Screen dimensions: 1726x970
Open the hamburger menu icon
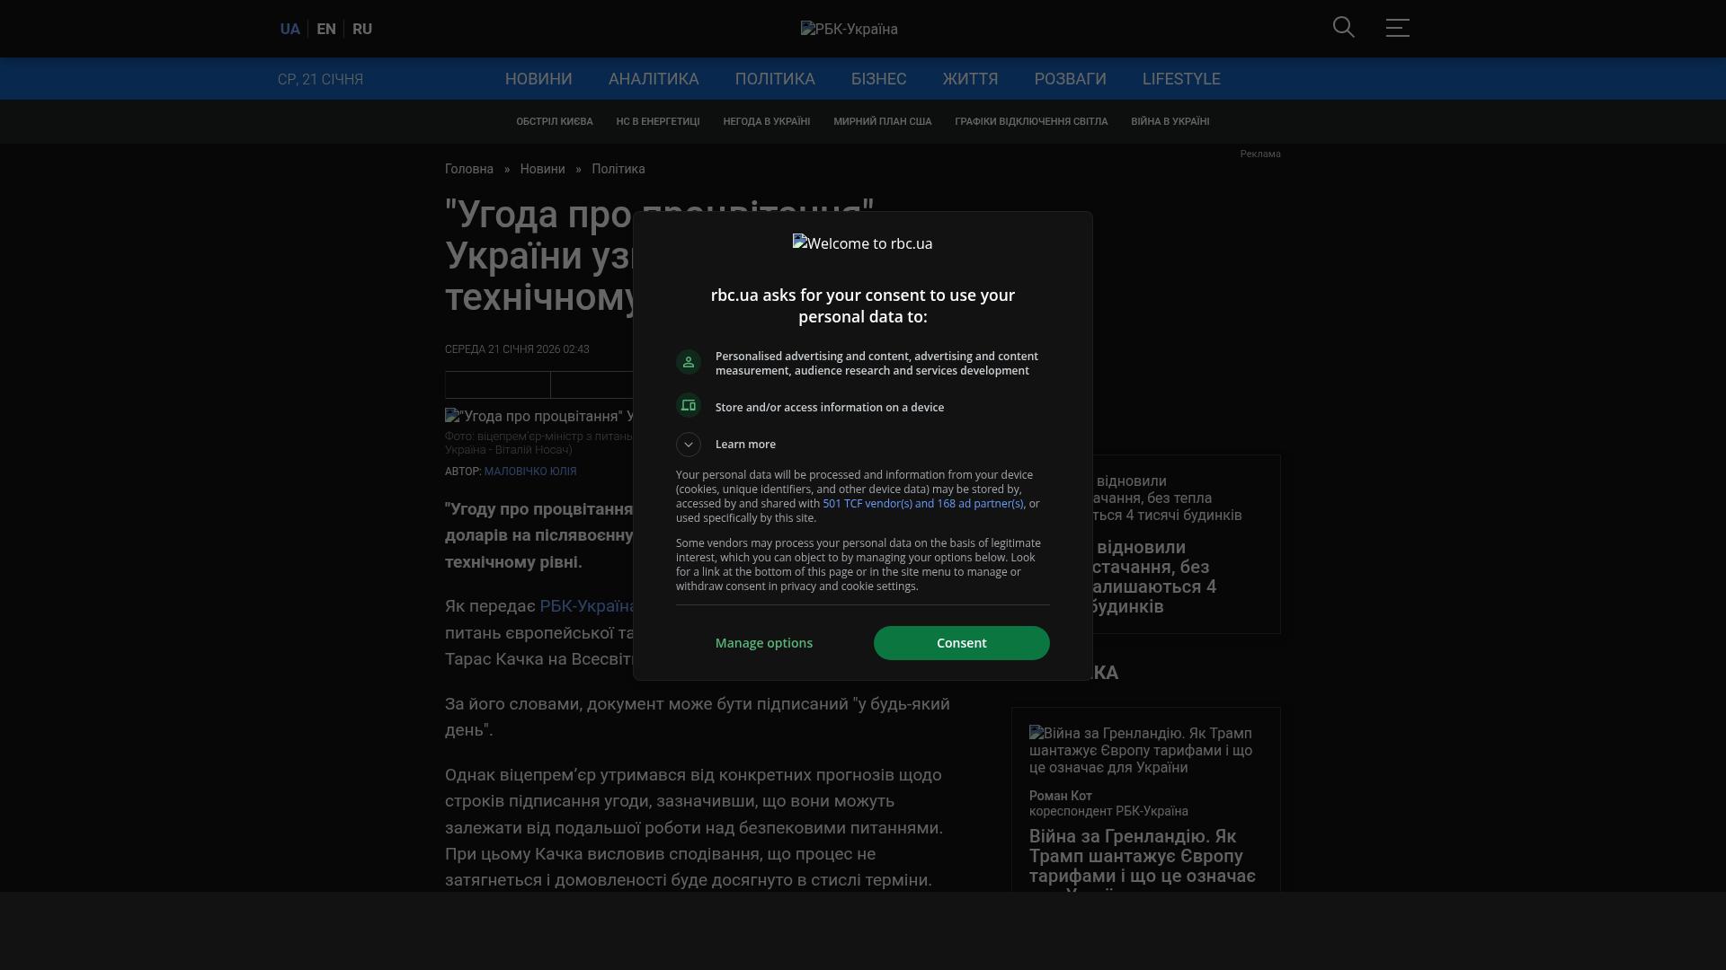click(x=1397, y=28)
